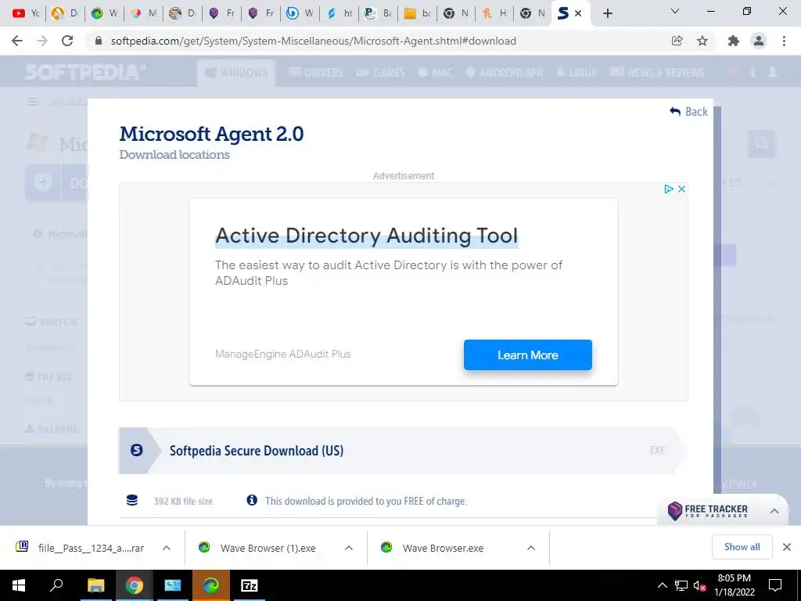The width and height of the screenshot is (801, 601).
Task: Open ANDROID APK category in nav
Action: [505, 73]
